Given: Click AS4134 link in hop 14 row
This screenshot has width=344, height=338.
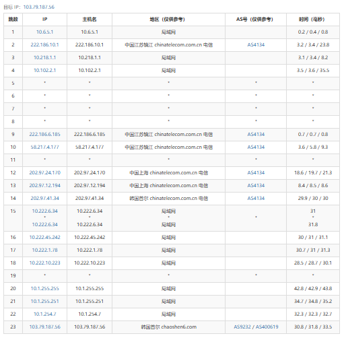Looking at the screenshot, I should (x=256, y=199).
